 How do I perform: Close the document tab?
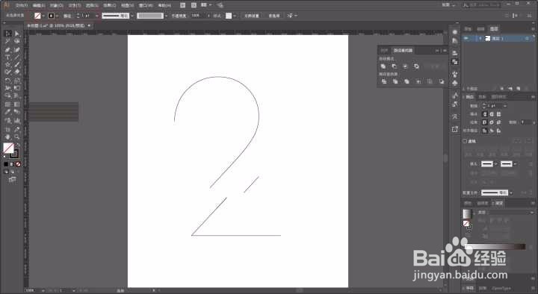coord(89,25)
